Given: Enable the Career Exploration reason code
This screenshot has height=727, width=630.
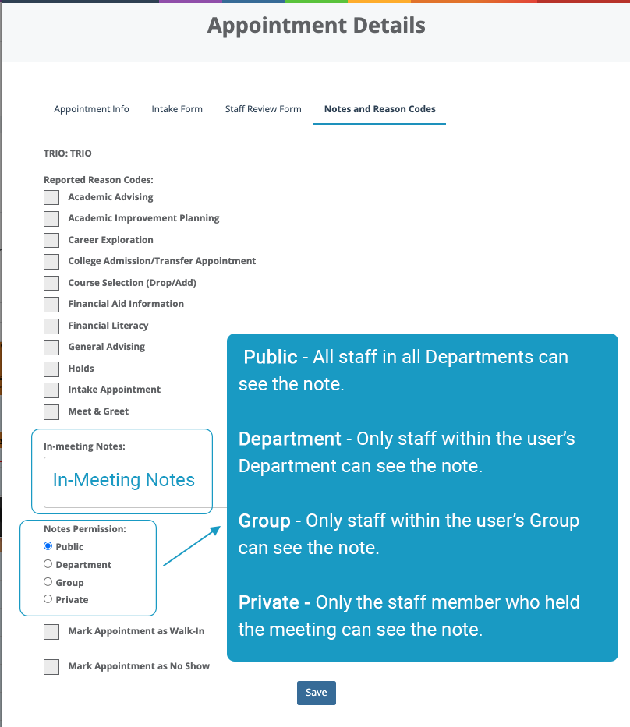Looking at the screenshot, I should (x=51, y=240).
